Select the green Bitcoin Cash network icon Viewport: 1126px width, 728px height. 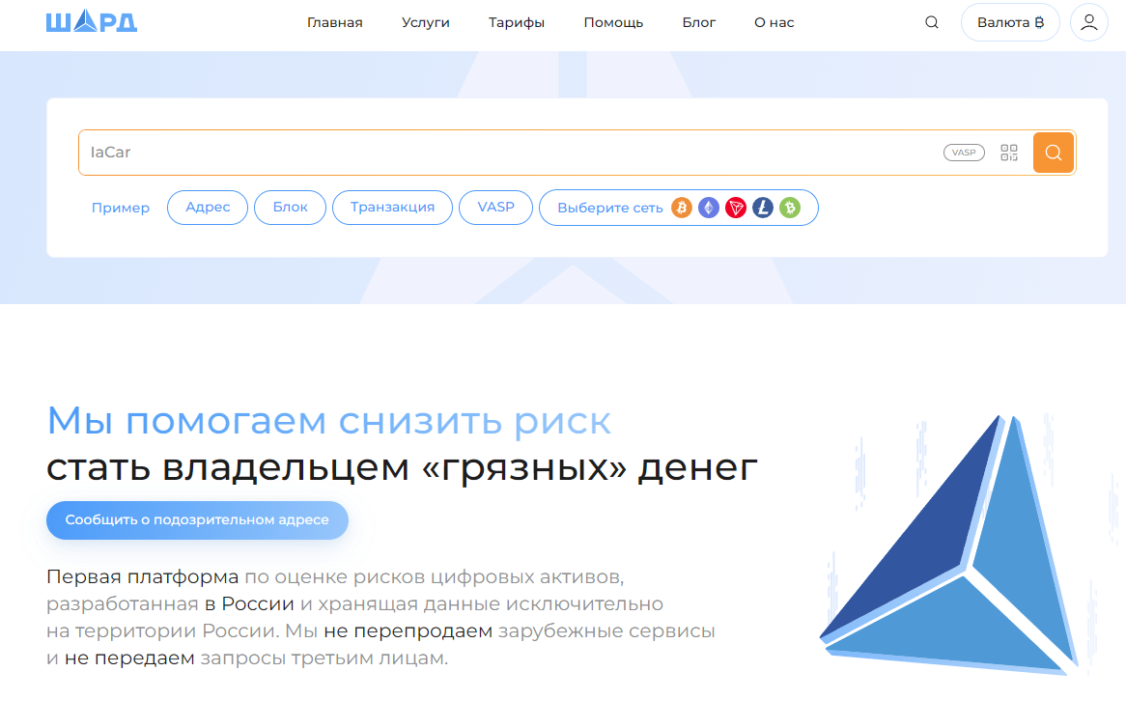pyautogui.click(x=790, y=208)
